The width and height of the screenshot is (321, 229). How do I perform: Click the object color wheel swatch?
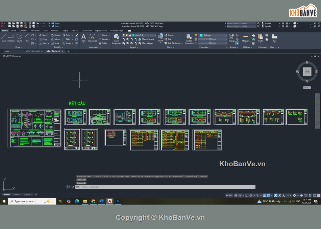pyautogui.click(x=196, y=35)
